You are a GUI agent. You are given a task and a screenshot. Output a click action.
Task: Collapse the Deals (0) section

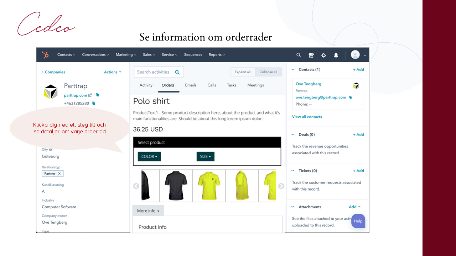click(x=293, y=135)
